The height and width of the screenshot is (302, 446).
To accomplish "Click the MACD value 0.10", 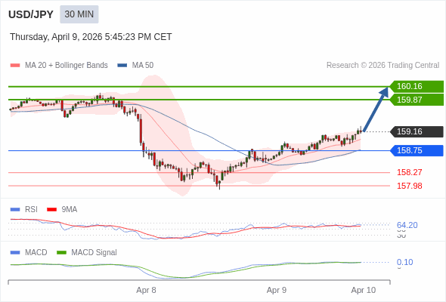I will click(x=404, y=262).
